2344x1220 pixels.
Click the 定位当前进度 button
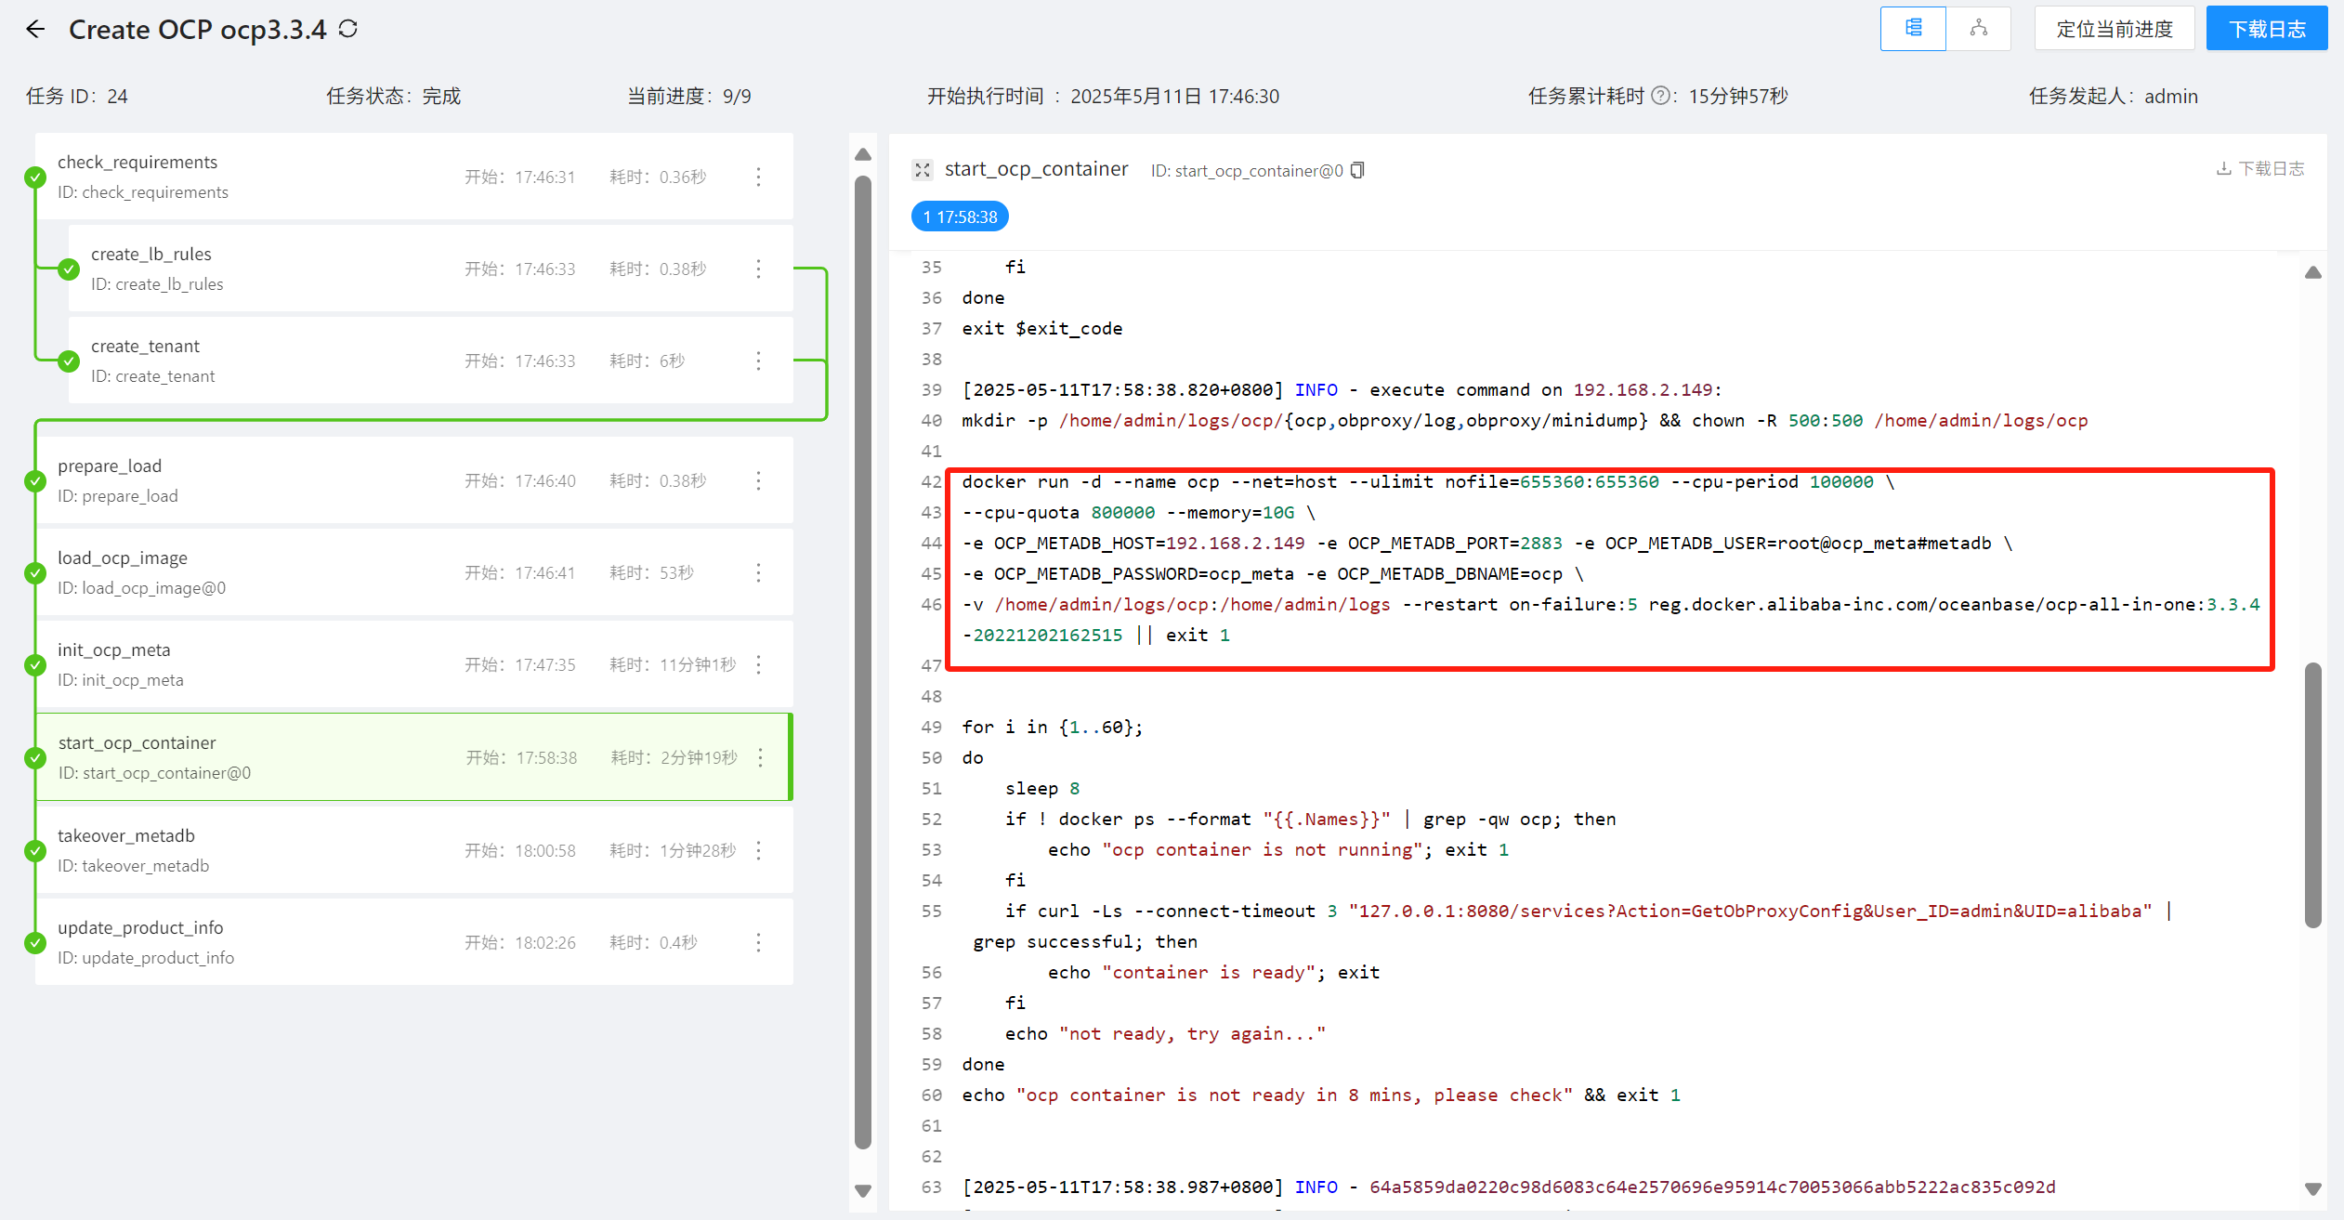click(2115, 28)
